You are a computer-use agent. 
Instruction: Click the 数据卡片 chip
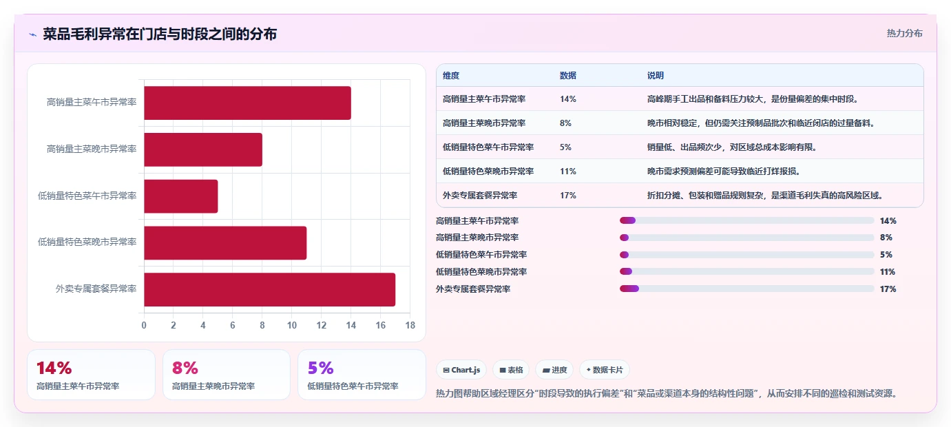click(x=604, y=370)
